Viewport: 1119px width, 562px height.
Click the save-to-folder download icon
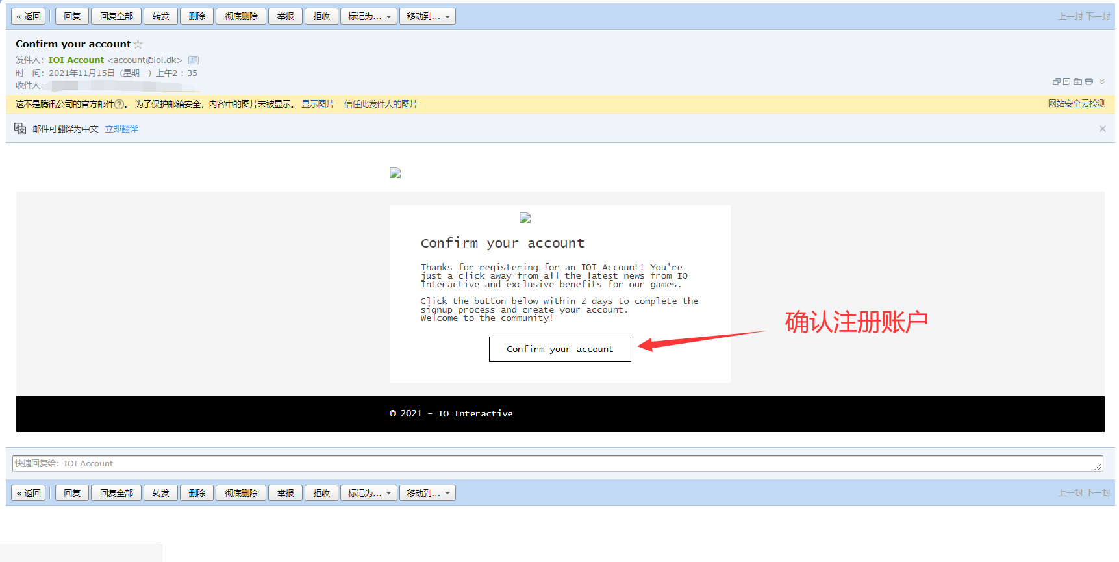pos(1077,82)
